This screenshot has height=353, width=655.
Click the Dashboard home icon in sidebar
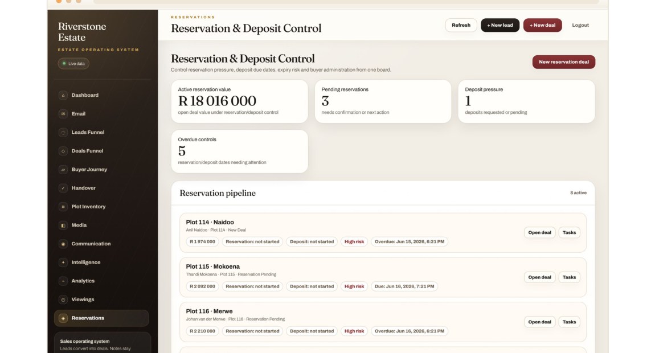(63, 95)
